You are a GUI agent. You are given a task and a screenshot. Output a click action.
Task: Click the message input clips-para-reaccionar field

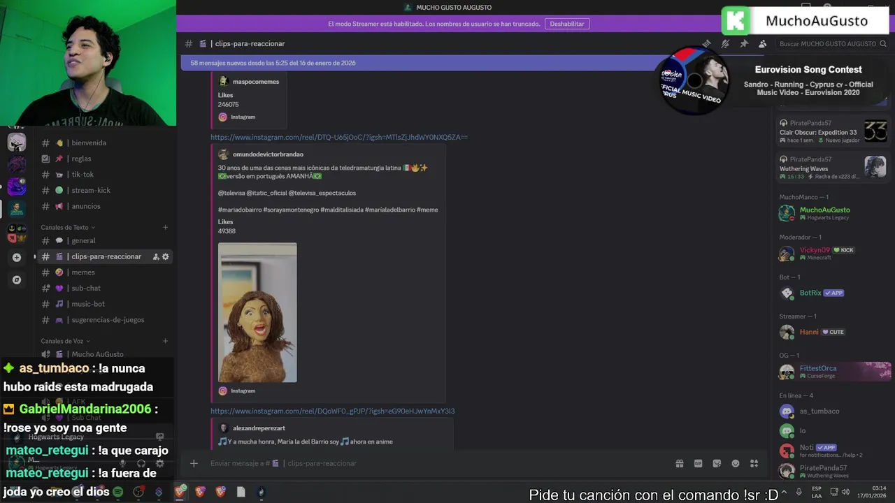point(437,463)
